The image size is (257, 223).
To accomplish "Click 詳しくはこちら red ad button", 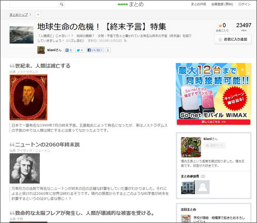I will [213, 122].
